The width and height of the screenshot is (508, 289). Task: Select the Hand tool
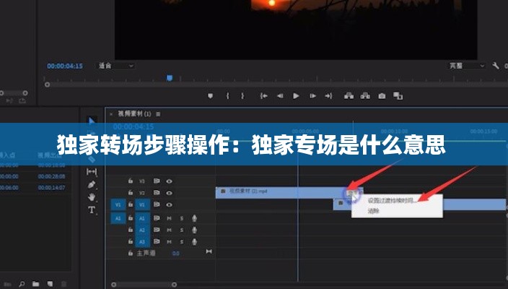pyautogui.click(x=92, y=197)
